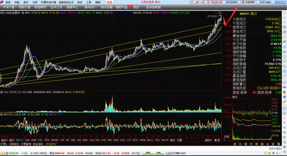Select the DMI indicator tab

coord(27,140)
